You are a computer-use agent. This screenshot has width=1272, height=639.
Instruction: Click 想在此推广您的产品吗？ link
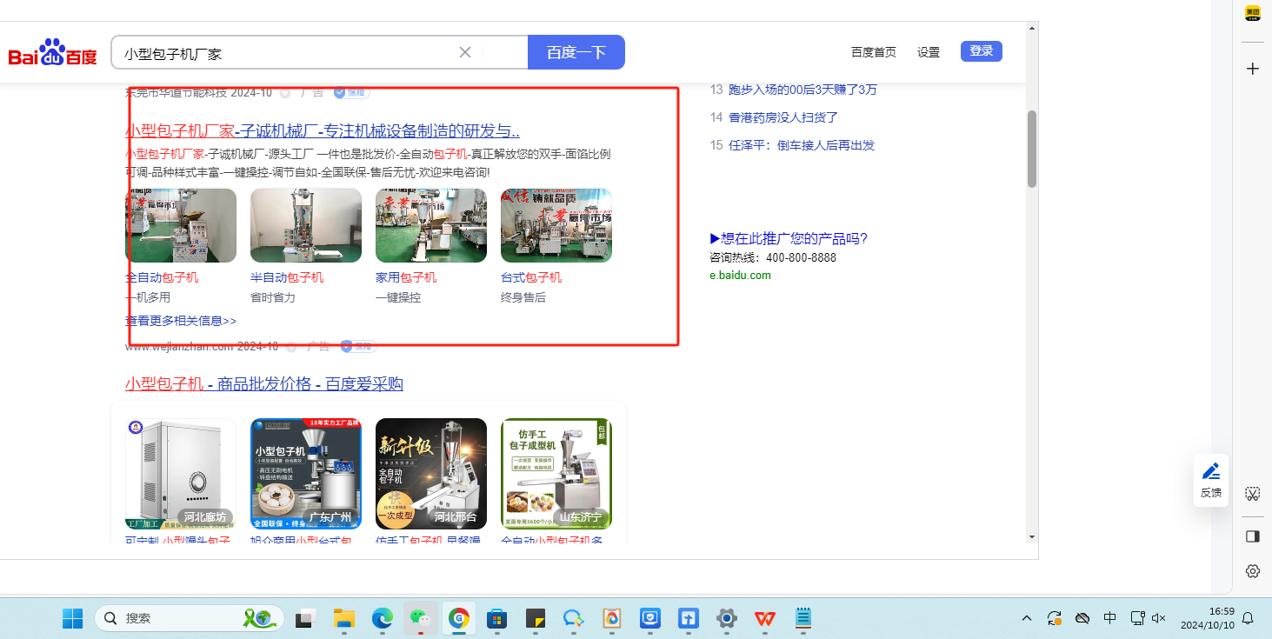point(789,239)
